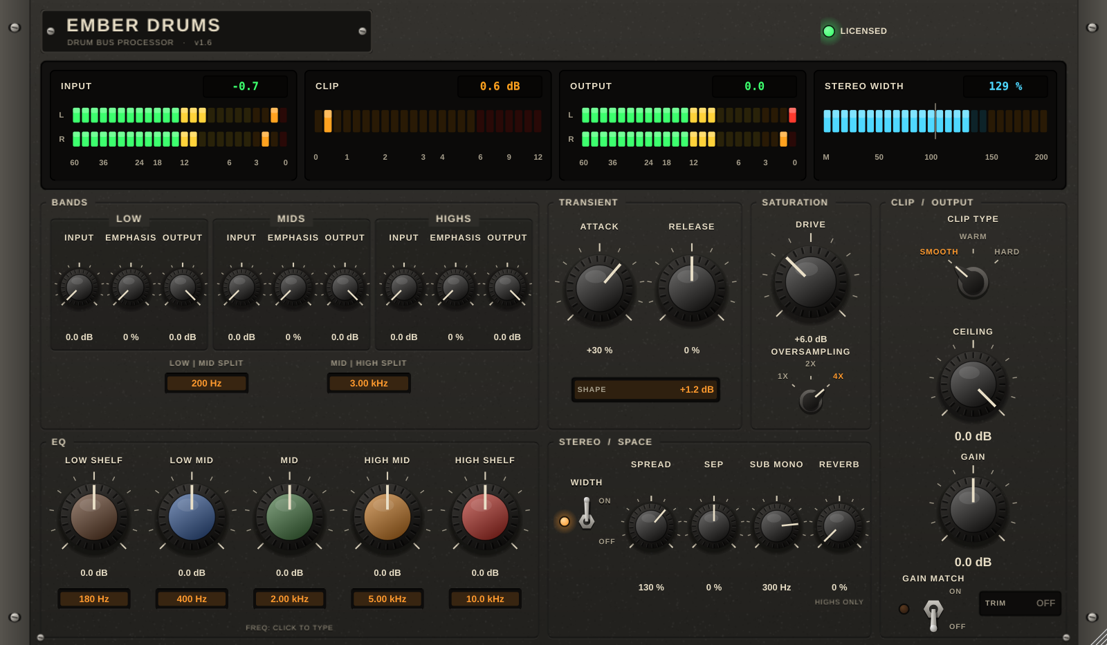Image resolution: width=1107 pixels, height=645 pixels.
Task: Toggle the Gain Match switch
Action: pos(933,615)
